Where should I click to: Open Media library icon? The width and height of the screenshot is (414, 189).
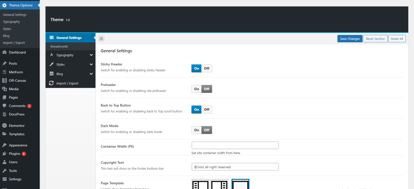point(4,89)
